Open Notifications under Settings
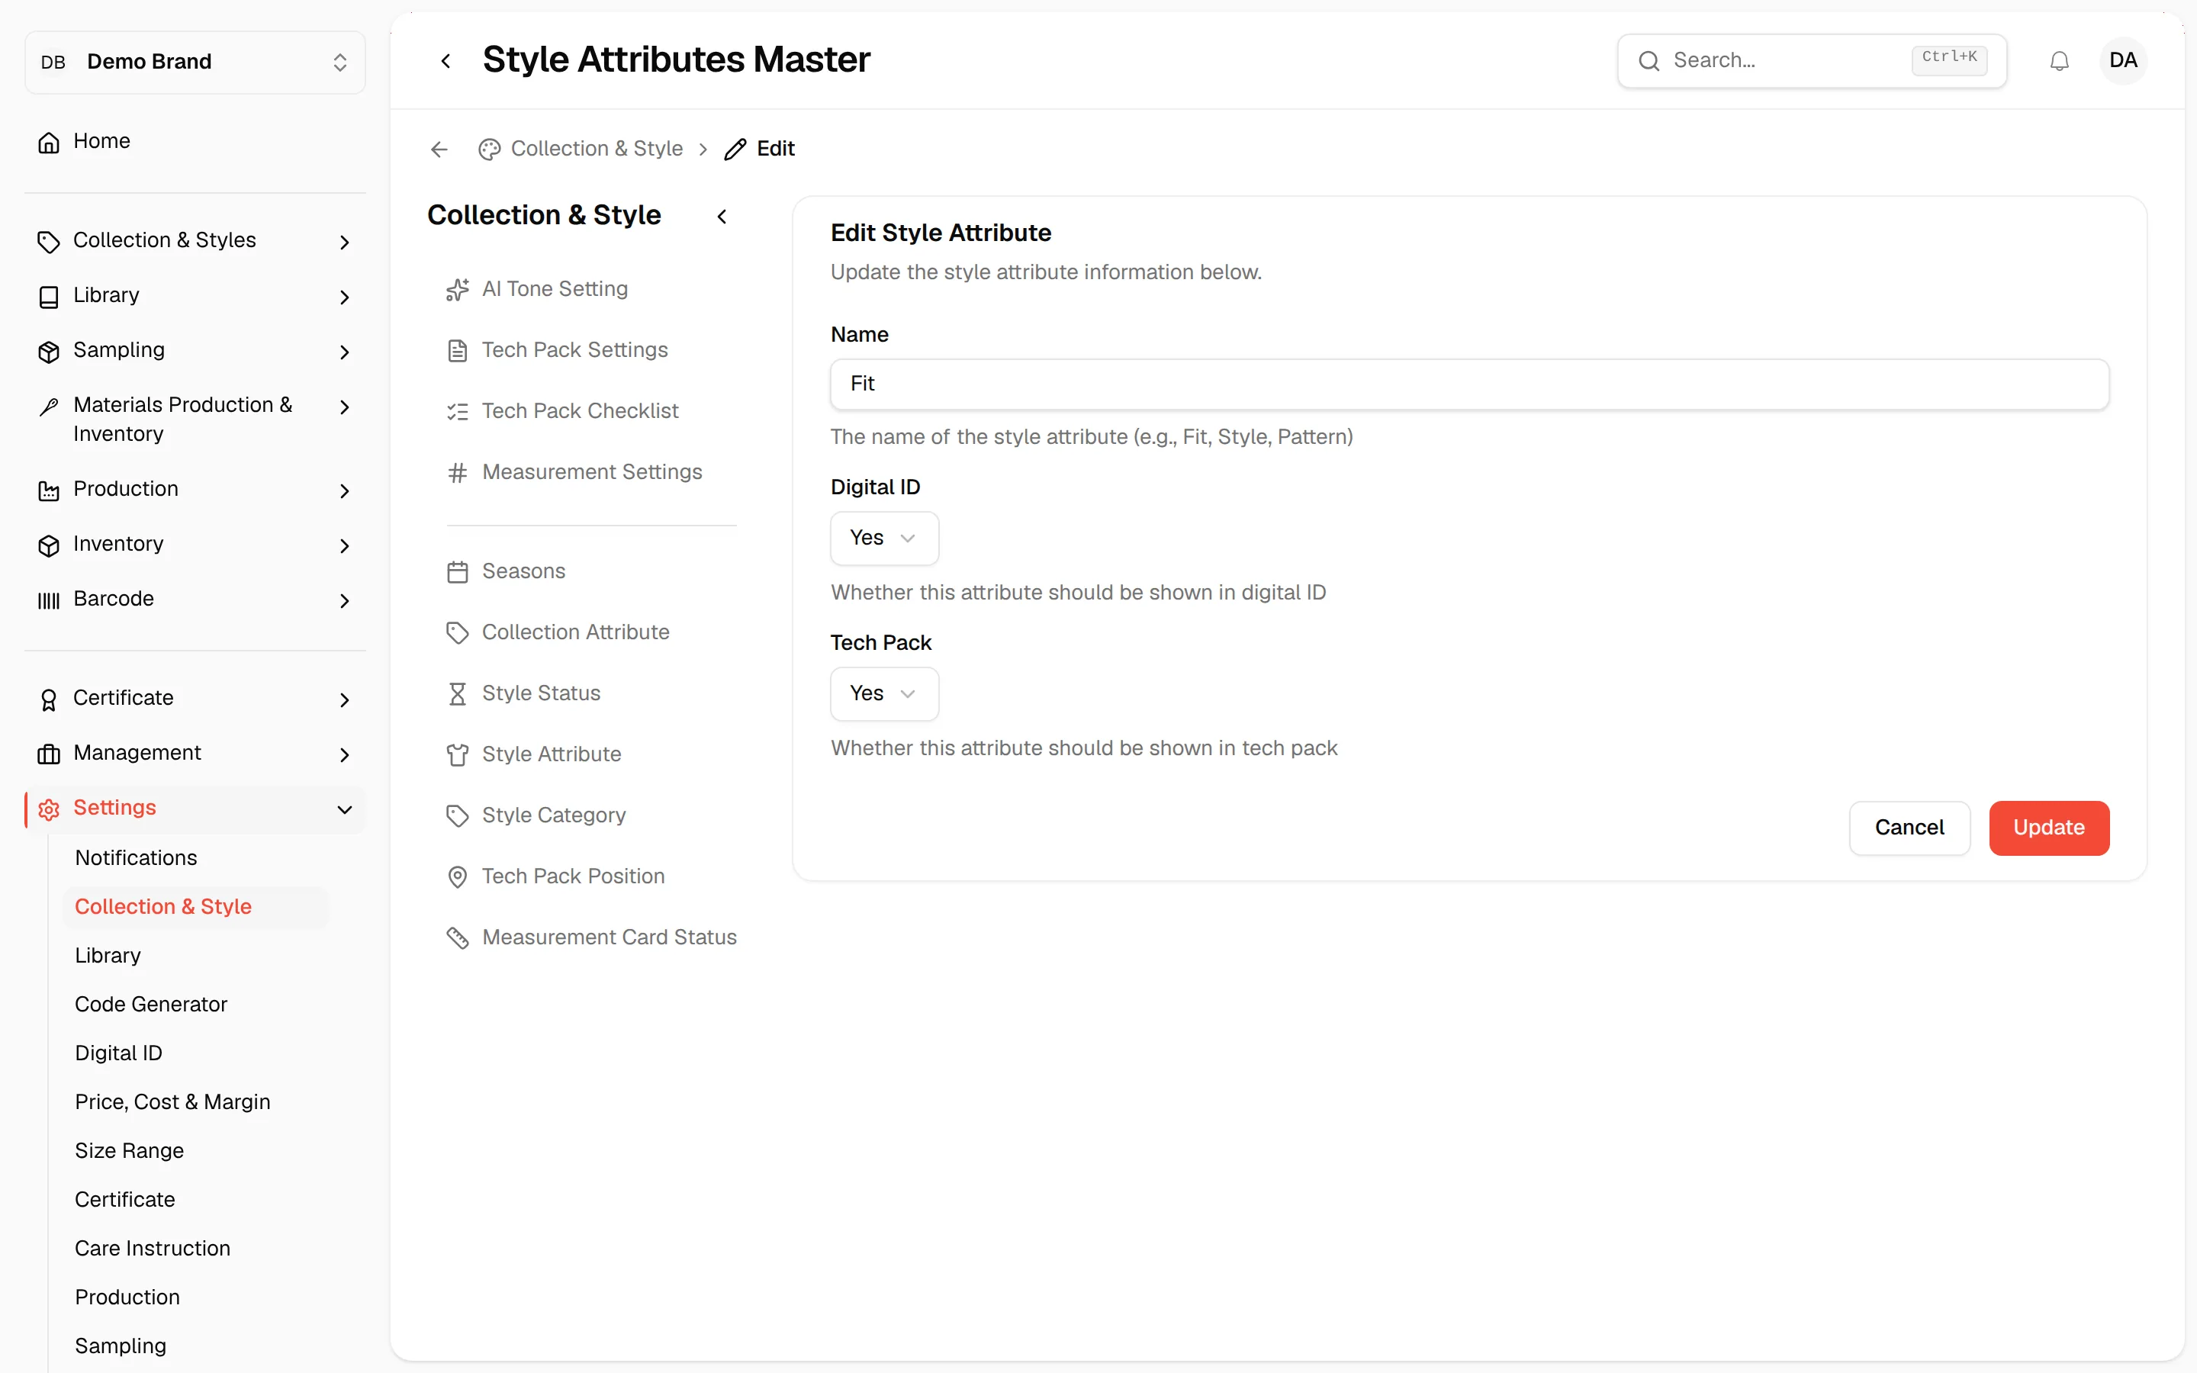The height and width of the screenshot is (1373, 2197). 137,857
